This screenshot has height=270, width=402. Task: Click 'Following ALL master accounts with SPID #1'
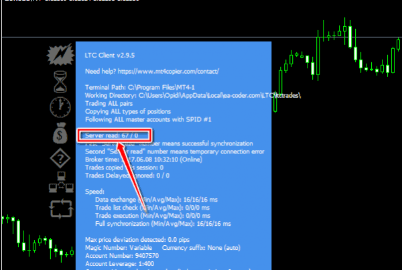pos(148,119)
